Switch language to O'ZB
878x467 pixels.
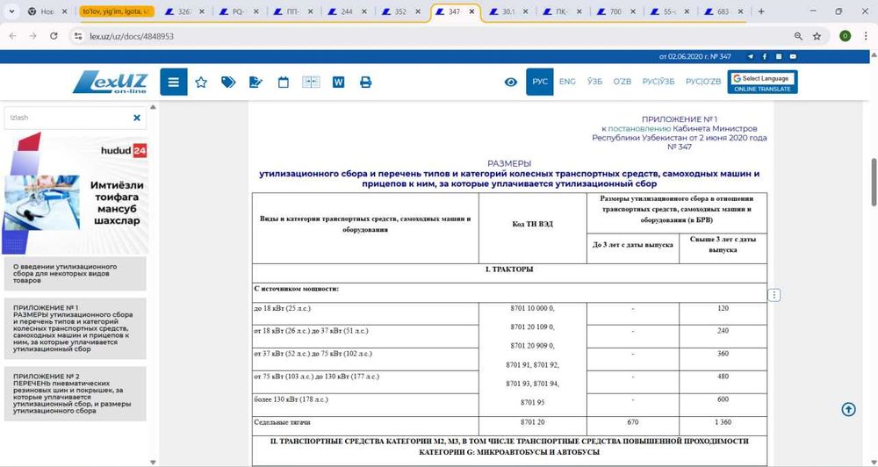pyautogui.click(x=623, y=82)
